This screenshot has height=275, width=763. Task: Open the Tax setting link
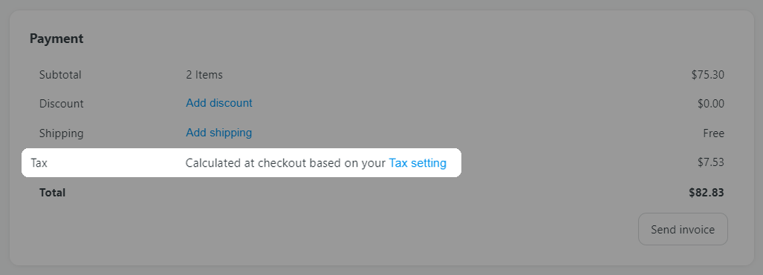(418, 163)
